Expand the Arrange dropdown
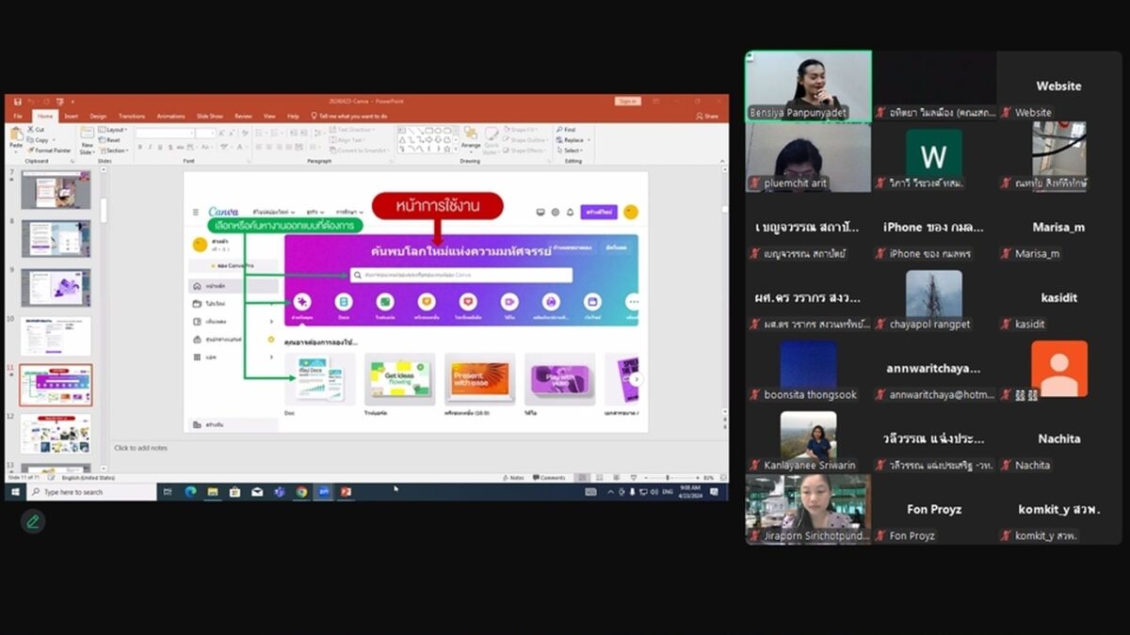1130x635 pixels. (471, 140)
